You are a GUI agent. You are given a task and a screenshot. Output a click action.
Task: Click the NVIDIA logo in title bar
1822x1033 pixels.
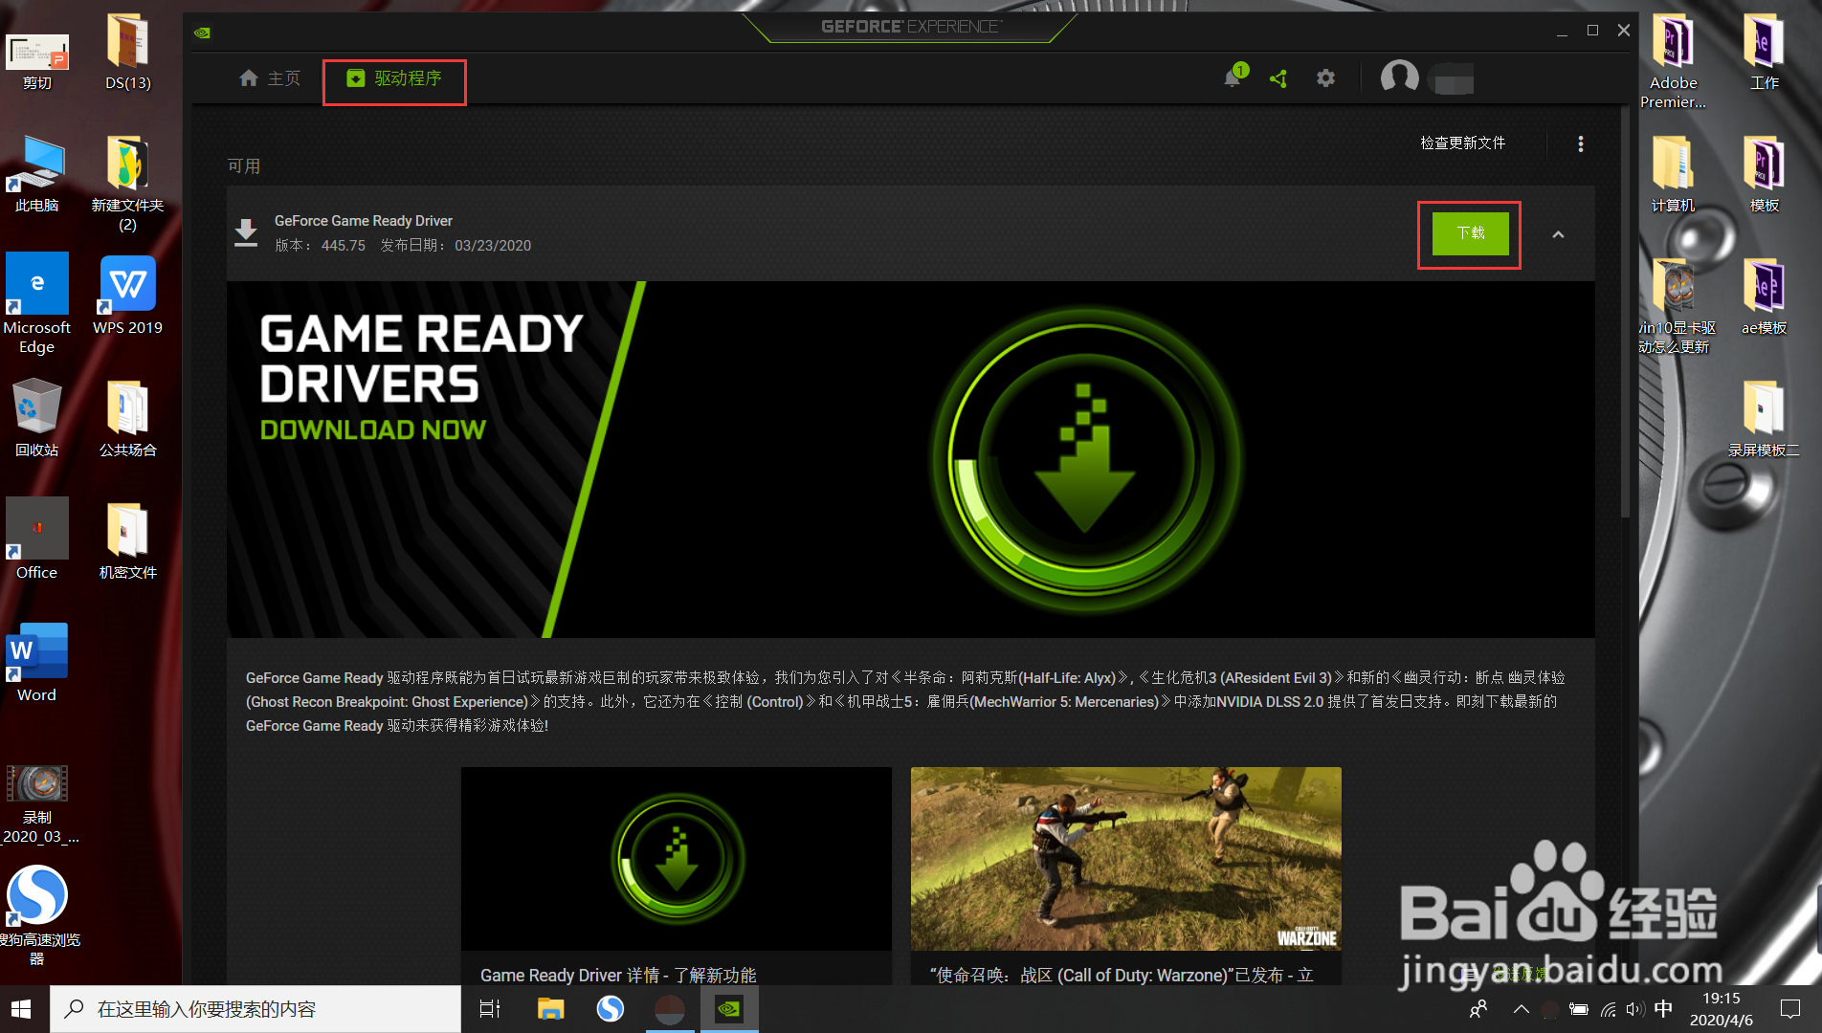(202, 33)
